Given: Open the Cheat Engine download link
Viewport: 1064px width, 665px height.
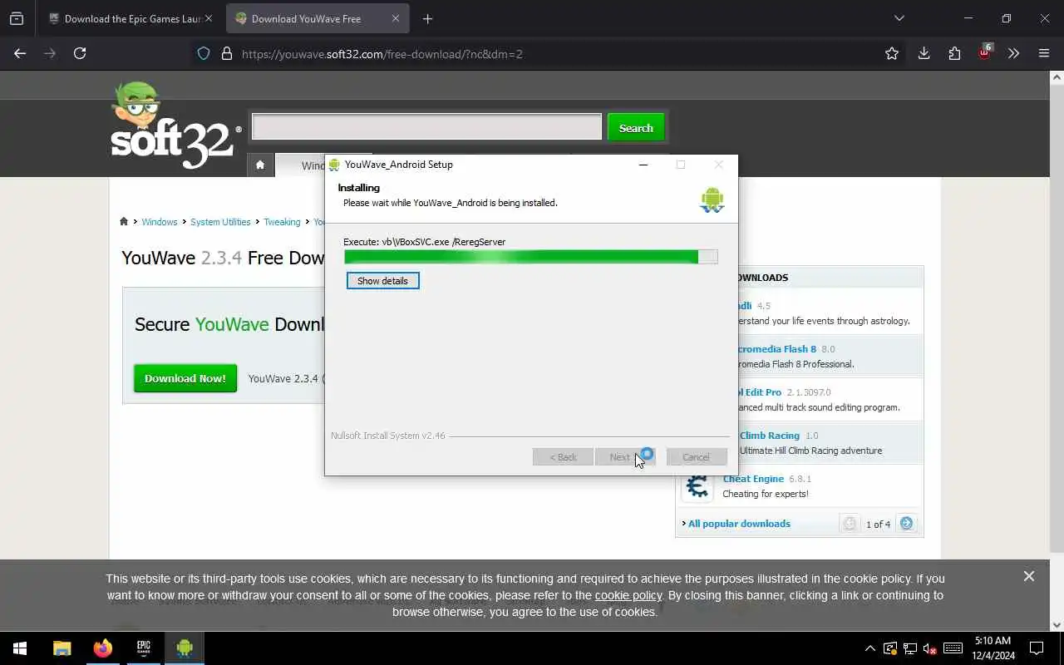Looking at the screenshot, I should pos(753,479).
